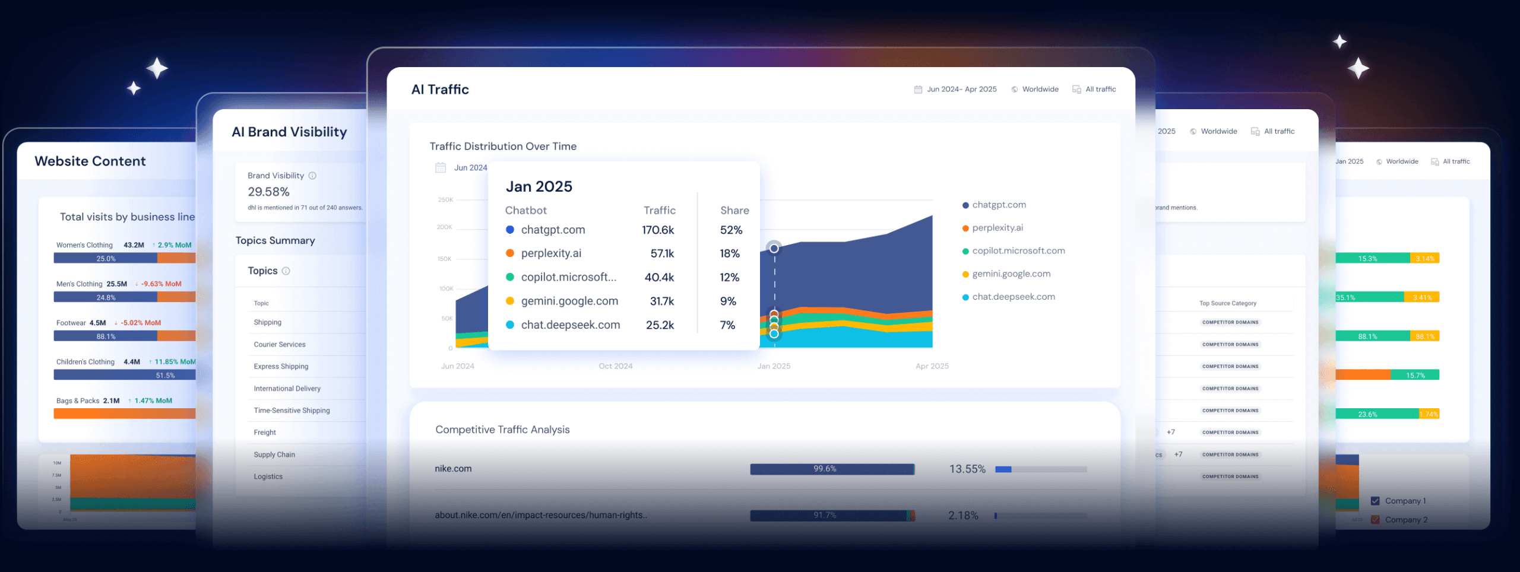Viewport: 1520px width, 572px height.
Task: Click the info icon beside Brand Visibility
Action: click(312, 176)
